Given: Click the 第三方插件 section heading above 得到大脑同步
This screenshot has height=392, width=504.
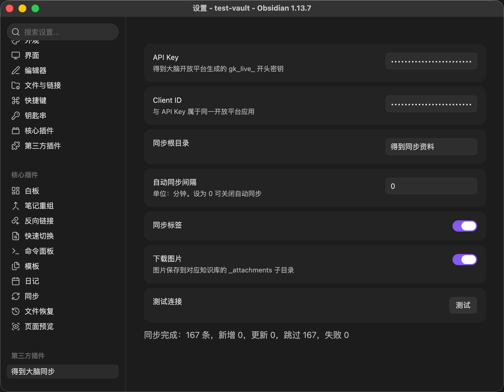Looking at the screenshot, I should (x=28, y=356).
